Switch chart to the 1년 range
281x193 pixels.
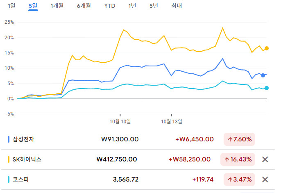[x=132, y=6]
